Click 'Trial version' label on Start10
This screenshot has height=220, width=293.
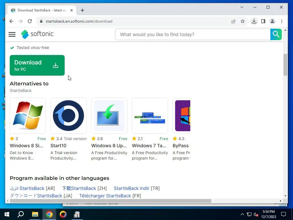[x=75, y=139]
